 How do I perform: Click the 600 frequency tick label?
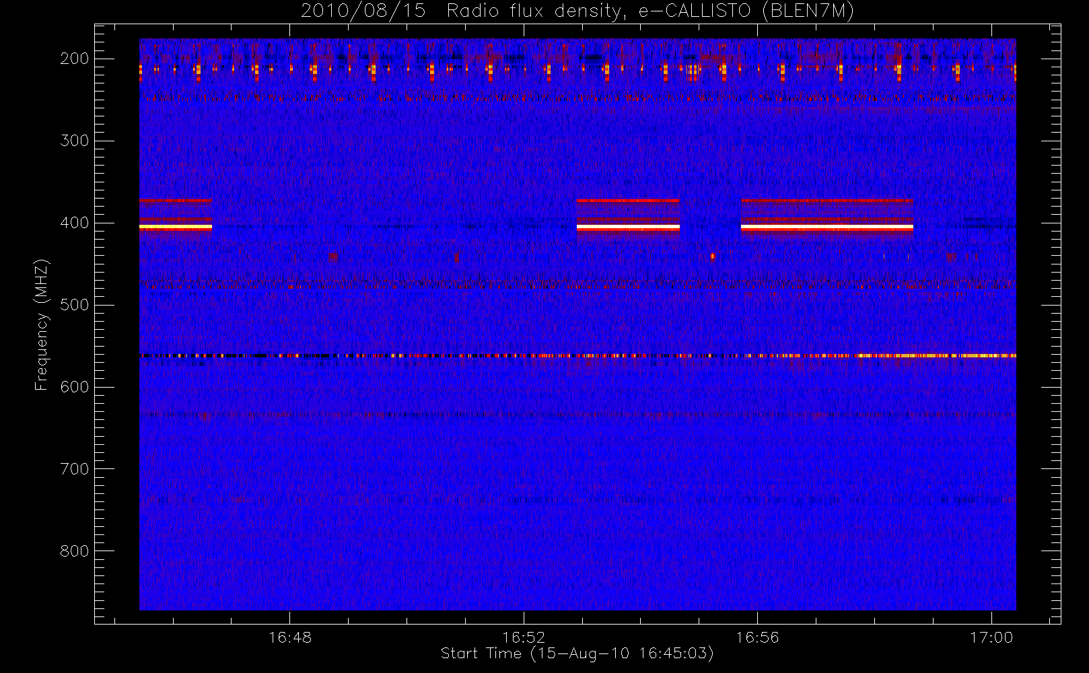pos(75,387)
